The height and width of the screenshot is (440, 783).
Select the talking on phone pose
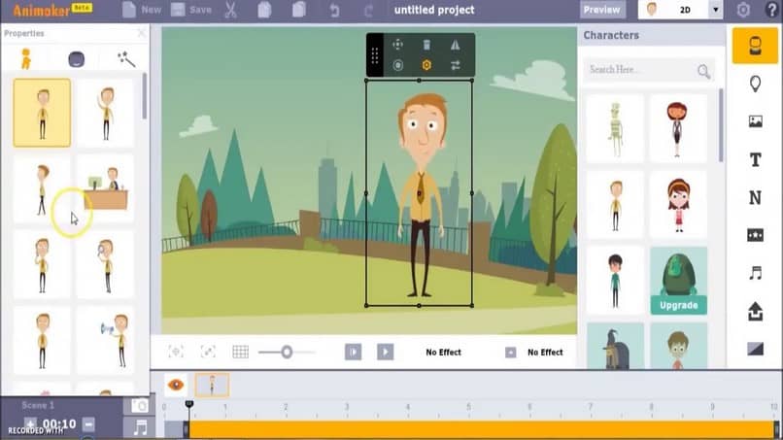42,265
